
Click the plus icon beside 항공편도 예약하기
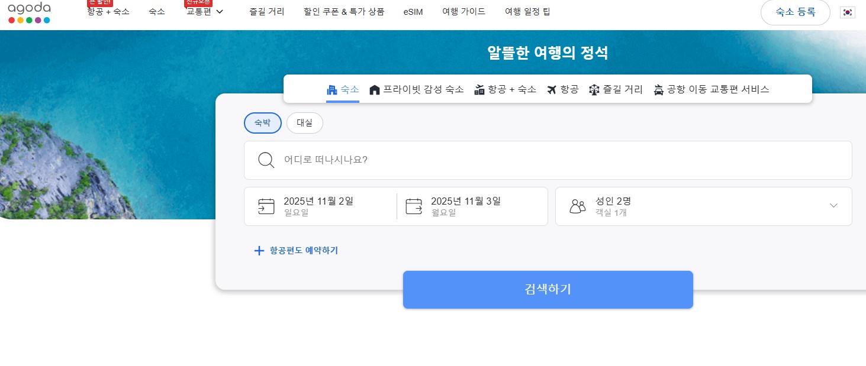pos(259,250)
